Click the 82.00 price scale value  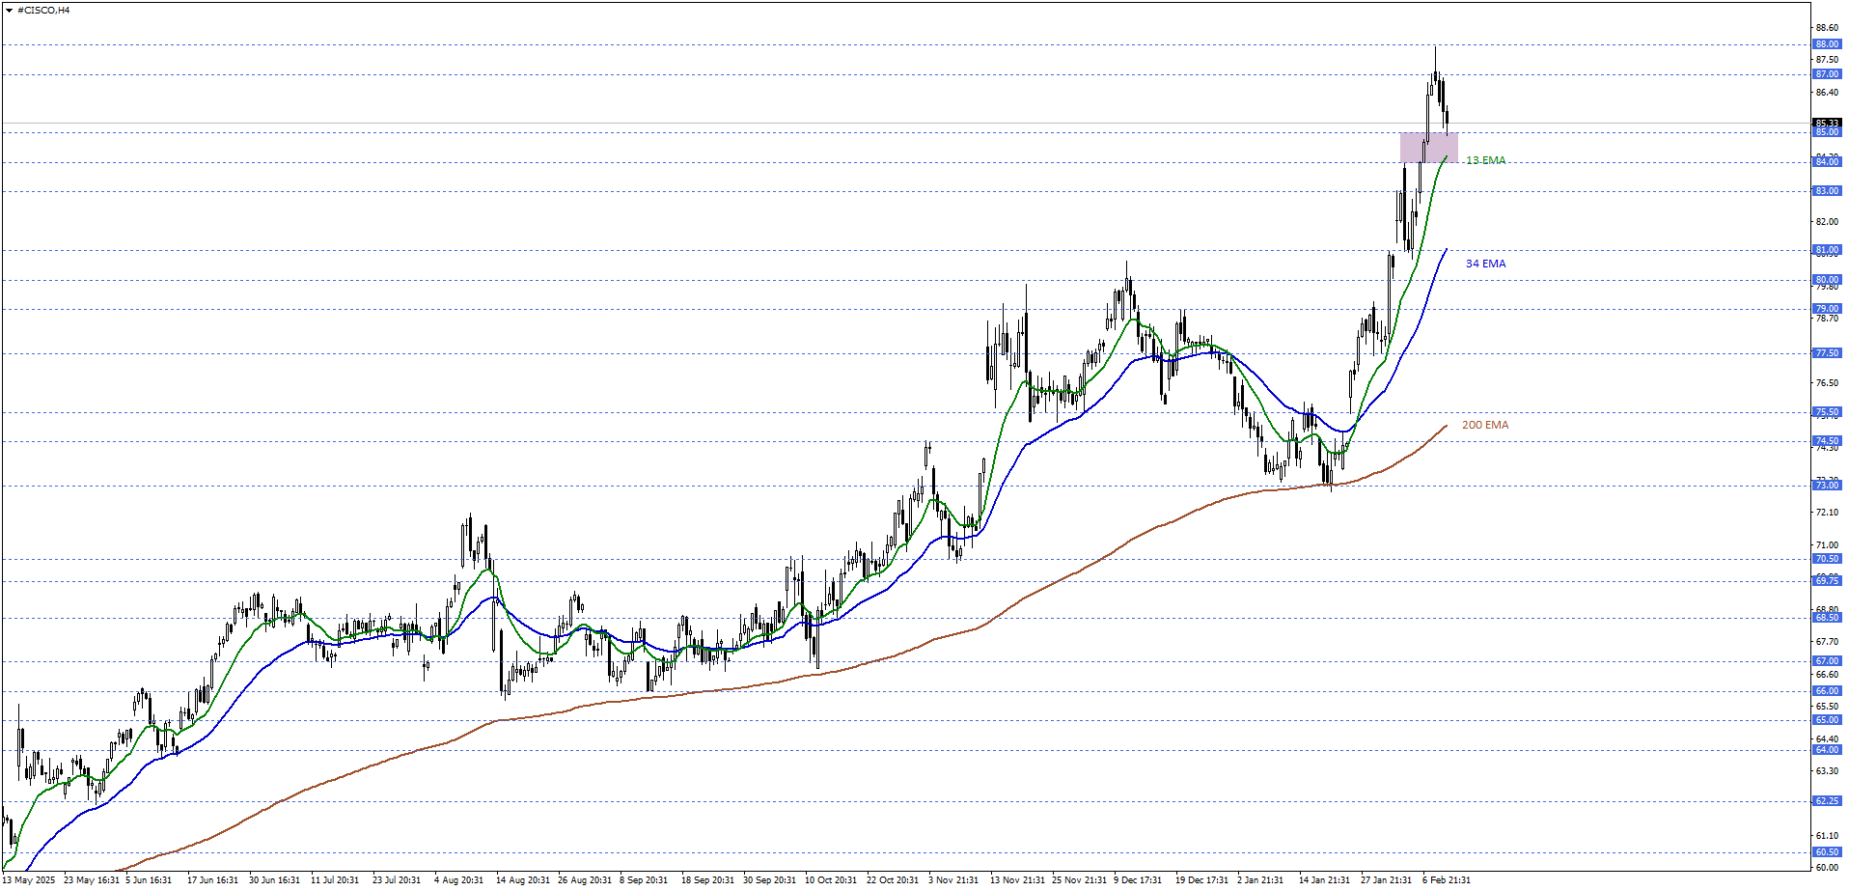pos(1827,222)
